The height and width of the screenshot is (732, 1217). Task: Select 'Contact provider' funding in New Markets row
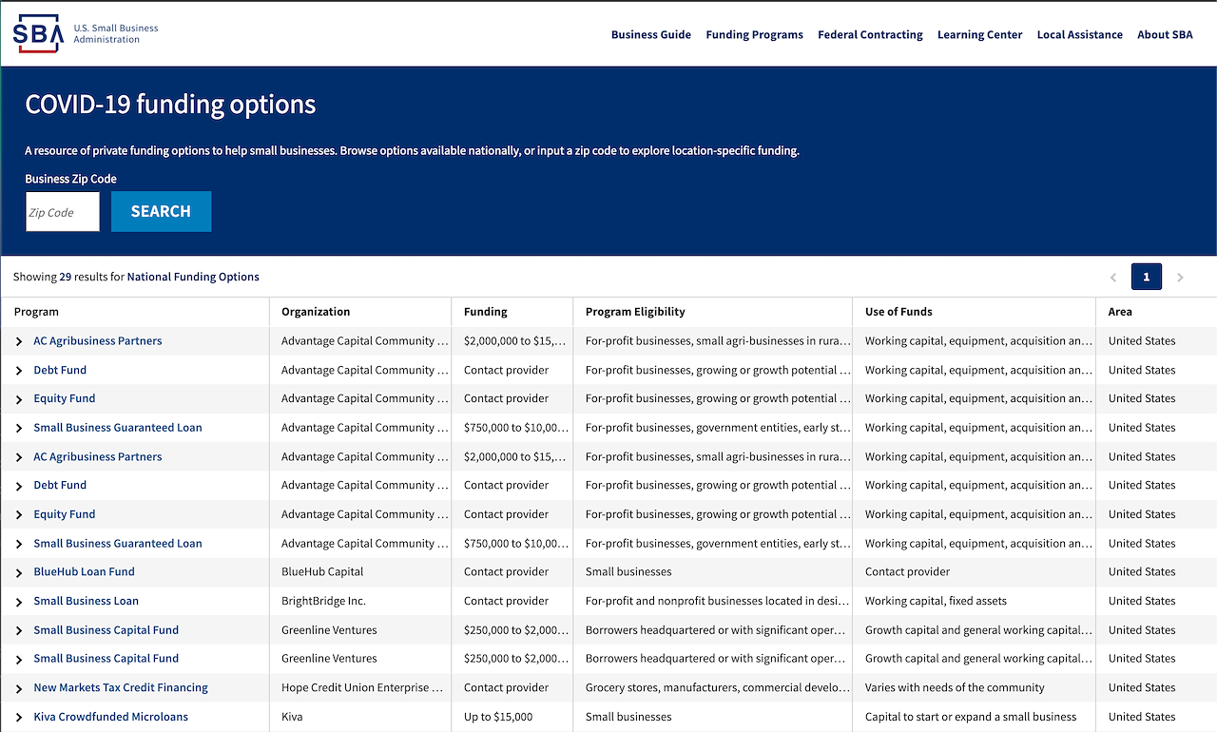506,687
